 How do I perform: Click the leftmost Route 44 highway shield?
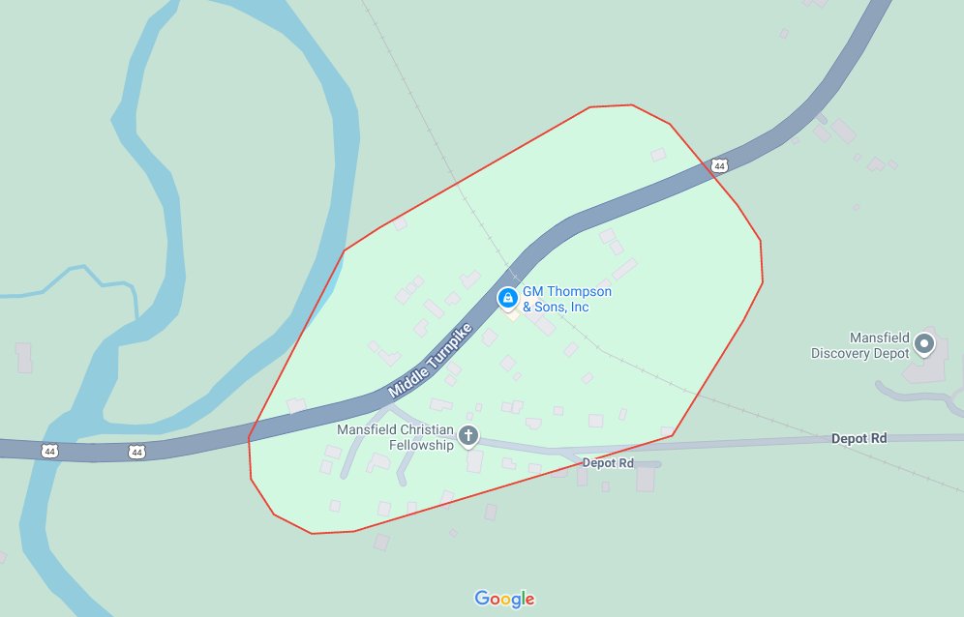point(49,452)
